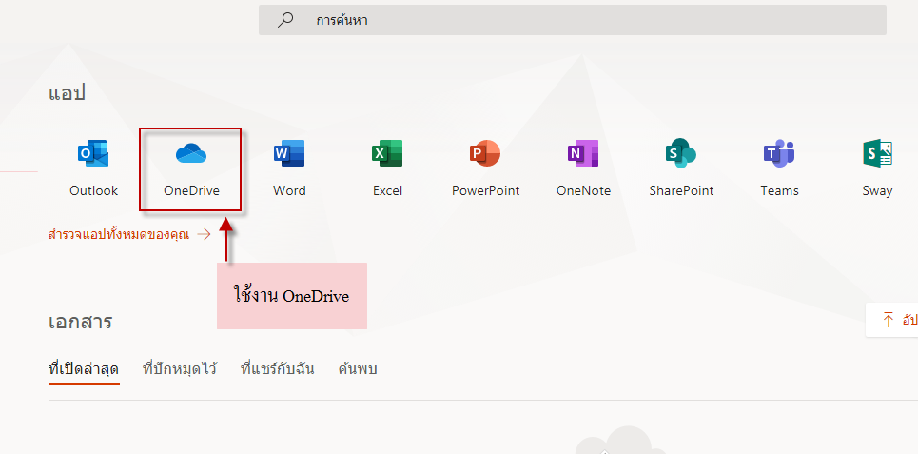Click the เอกสาร section heading
The width and height of the screenshot is (918, 454).
coord(80,322)
